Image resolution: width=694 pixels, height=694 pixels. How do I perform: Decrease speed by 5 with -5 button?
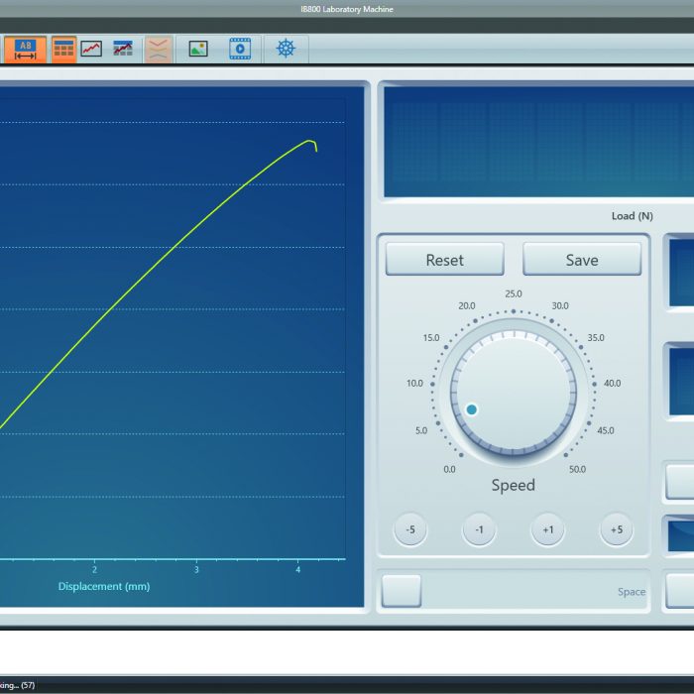pos(410,530)
